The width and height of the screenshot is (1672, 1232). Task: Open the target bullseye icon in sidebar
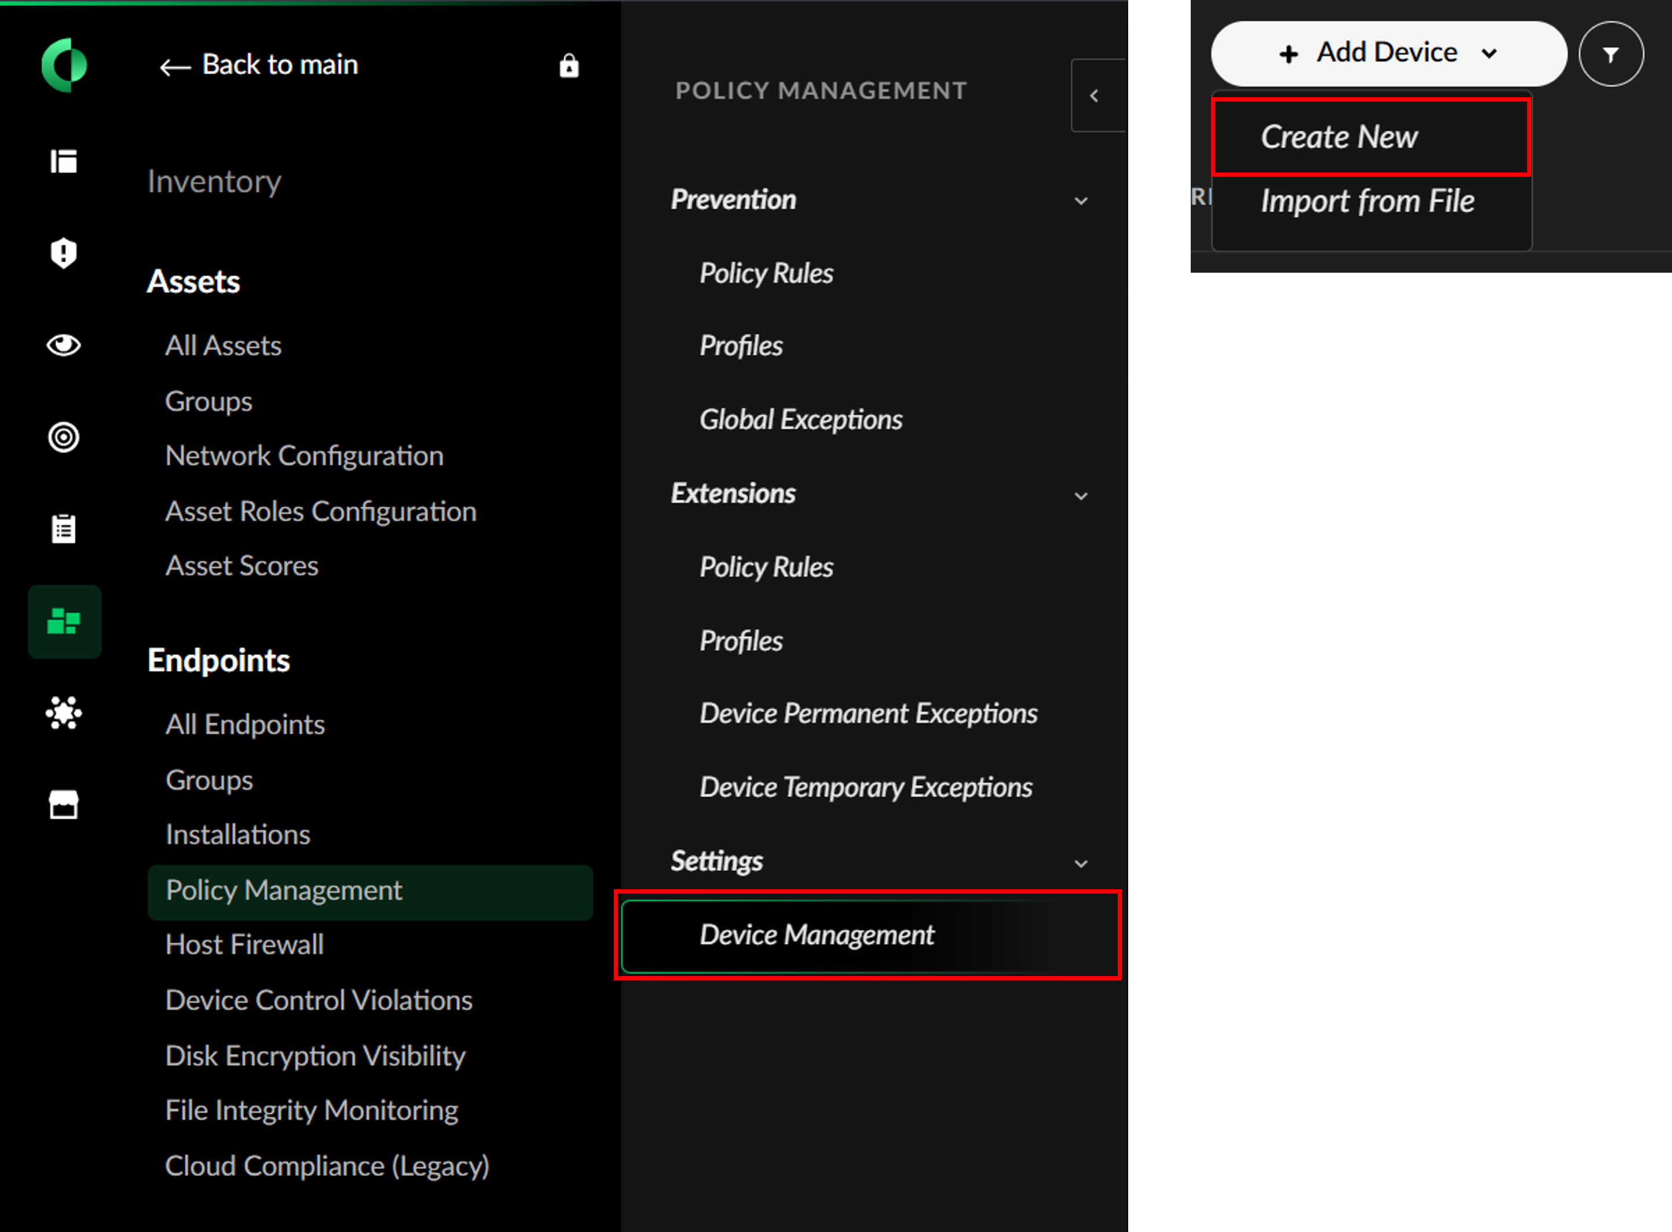pos(64,437)
